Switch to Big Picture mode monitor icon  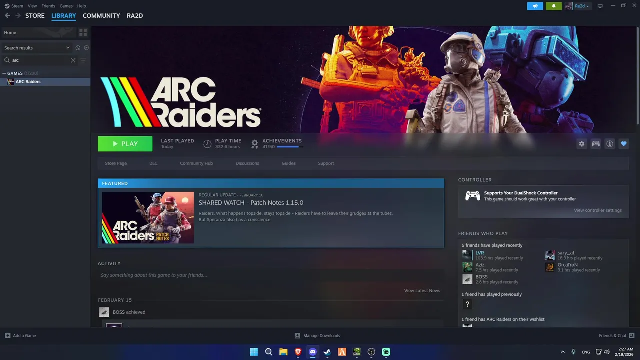600,6
